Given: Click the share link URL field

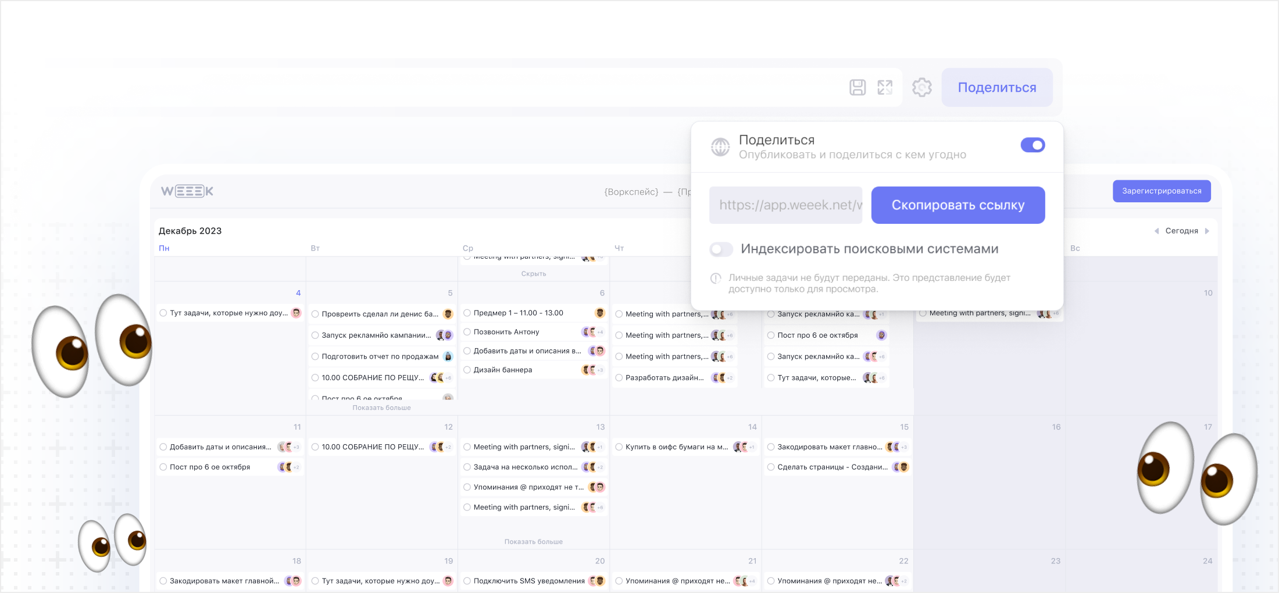Looking at the screenshot, I should (785, 205).
